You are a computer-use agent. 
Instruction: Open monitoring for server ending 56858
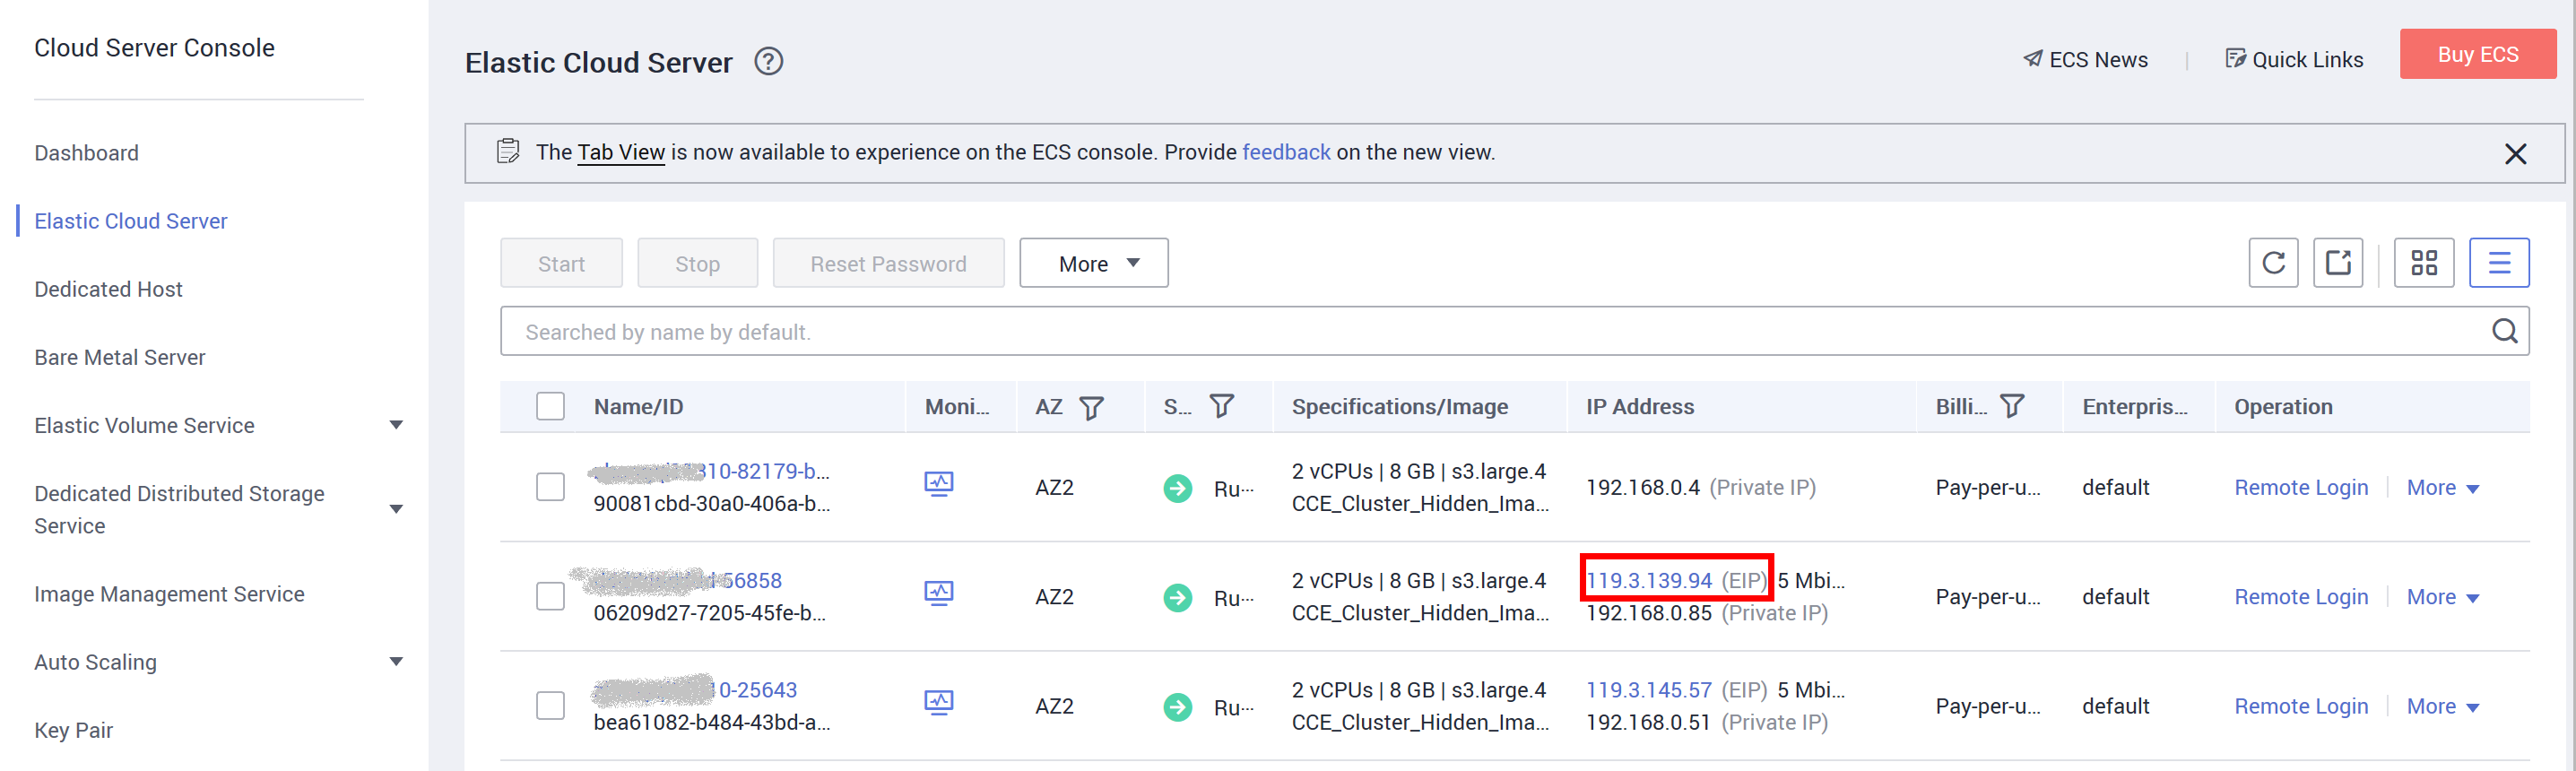[938, 593]
